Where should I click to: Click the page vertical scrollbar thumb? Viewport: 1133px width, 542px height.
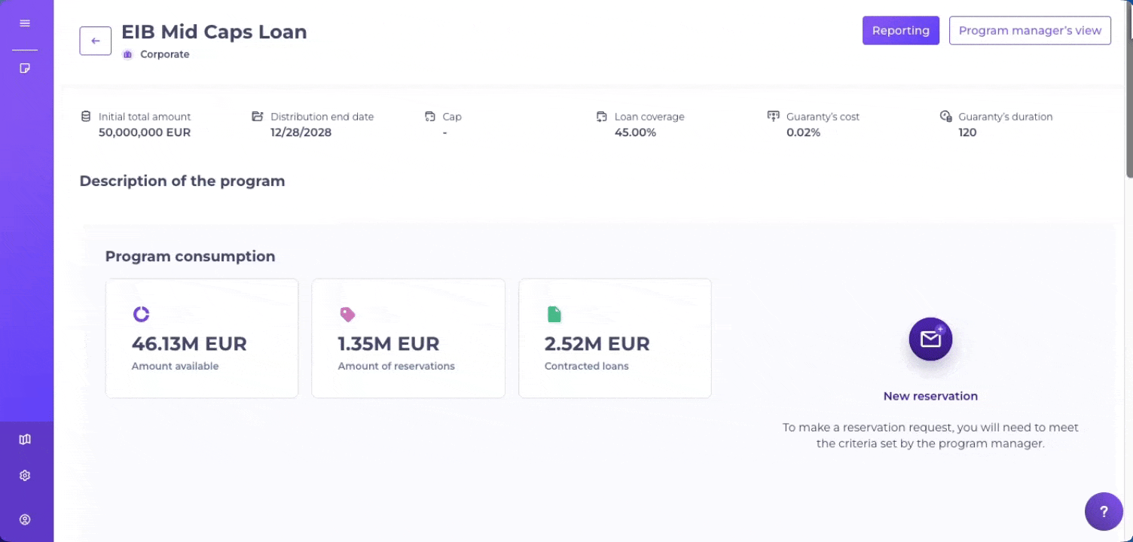click(x=1129, y=90)
